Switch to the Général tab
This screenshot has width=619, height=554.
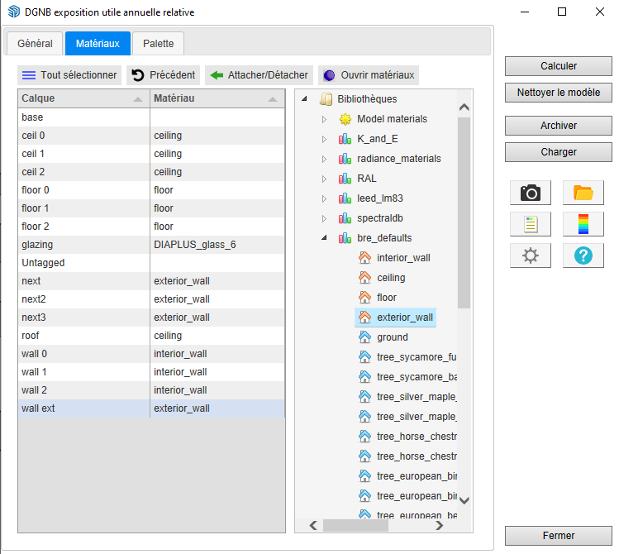(35, 44)
